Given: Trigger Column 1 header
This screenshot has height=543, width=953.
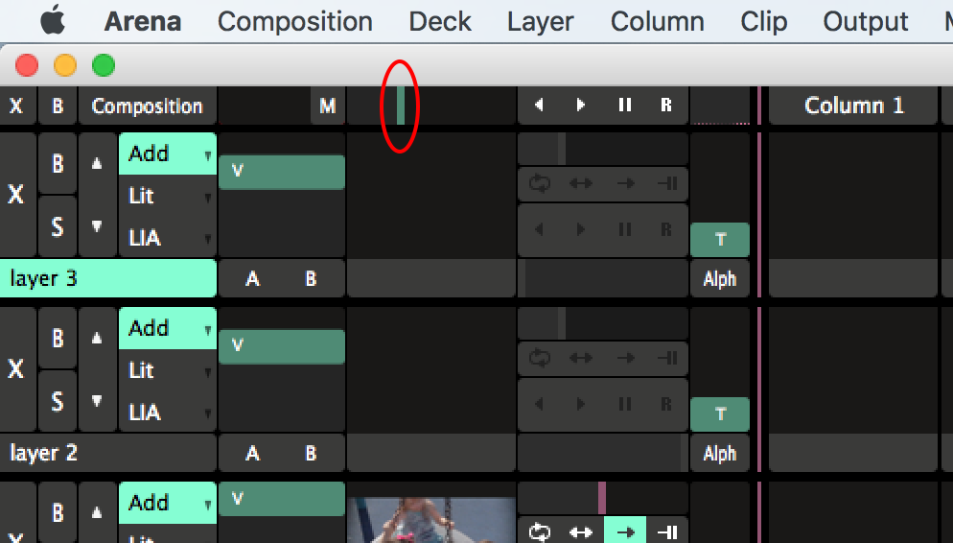Looking at the screenshot, I should 853,106.
